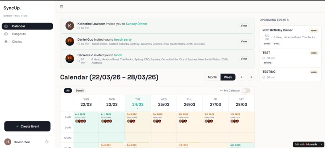Open Circles in the sidebar

(x=27, y=41)
